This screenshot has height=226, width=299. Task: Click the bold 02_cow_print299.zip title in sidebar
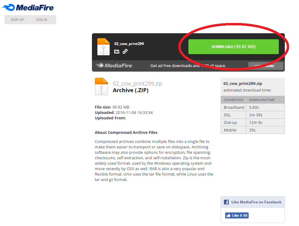(x=243, y=84)
